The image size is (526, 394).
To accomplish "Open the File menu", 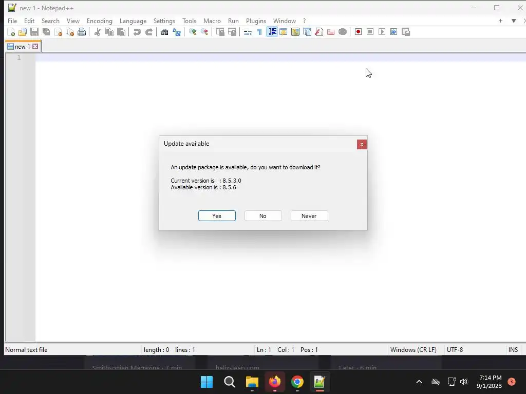I will 12,21.
